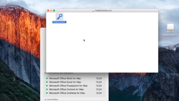This screenshot has width=179, height=101.
Task: Click green status dot beside Excel
Action: pos(47,82)
